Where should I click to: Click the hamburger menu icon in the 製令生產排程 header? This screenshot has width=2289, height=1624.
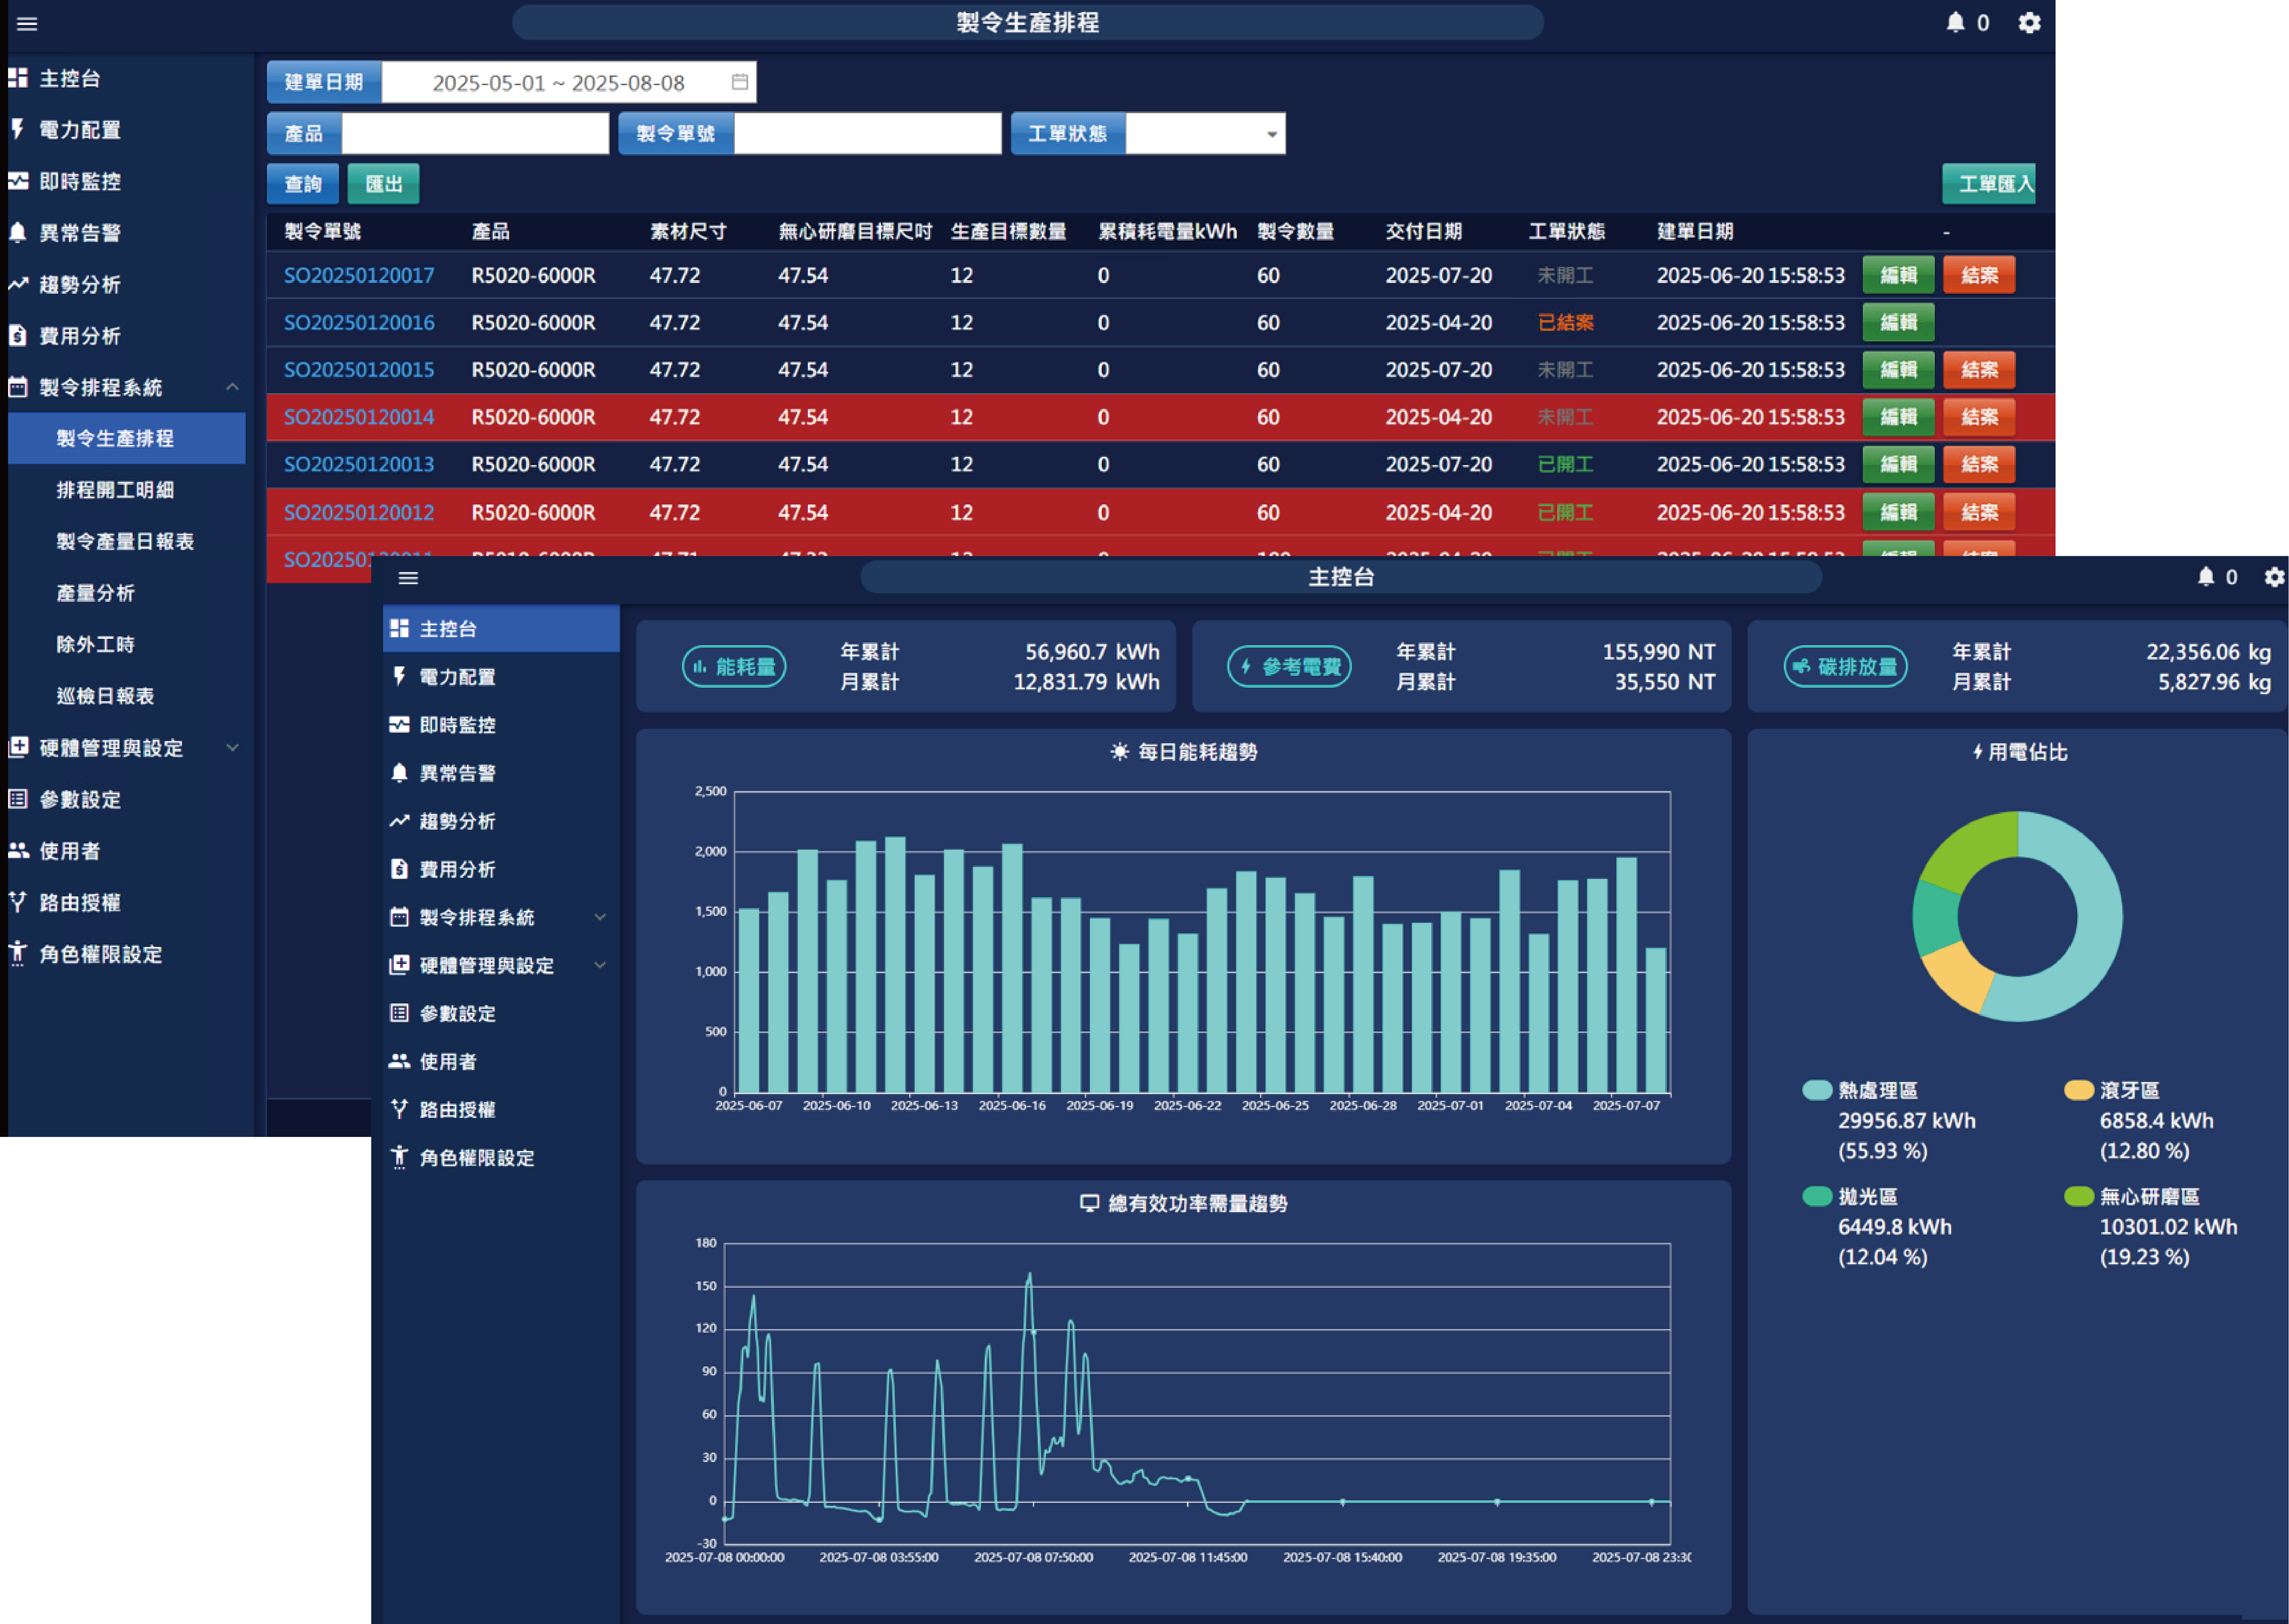(27, 23)
